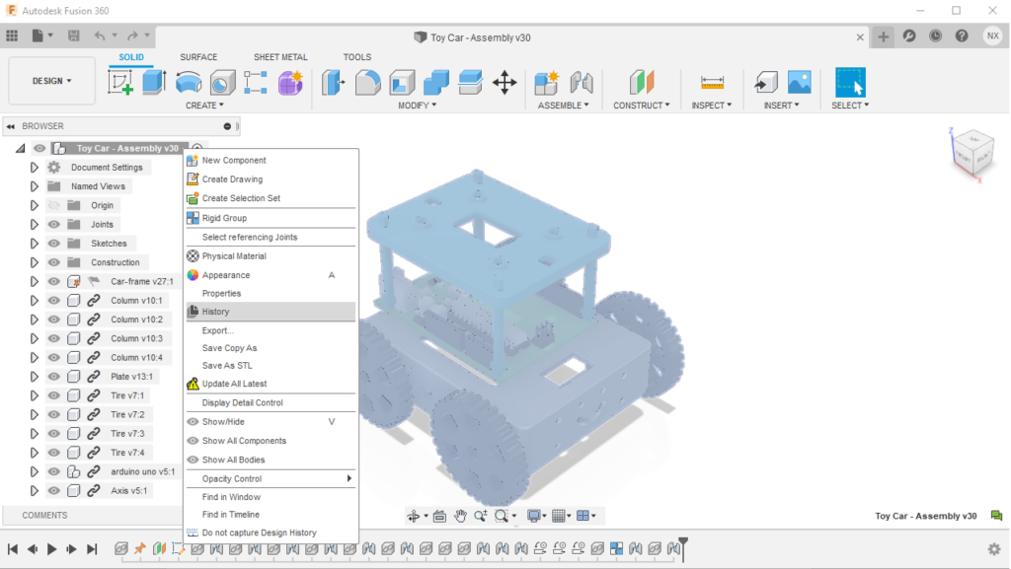
Task: Expand the Origin folder in the browser
Action: [34, 204]
